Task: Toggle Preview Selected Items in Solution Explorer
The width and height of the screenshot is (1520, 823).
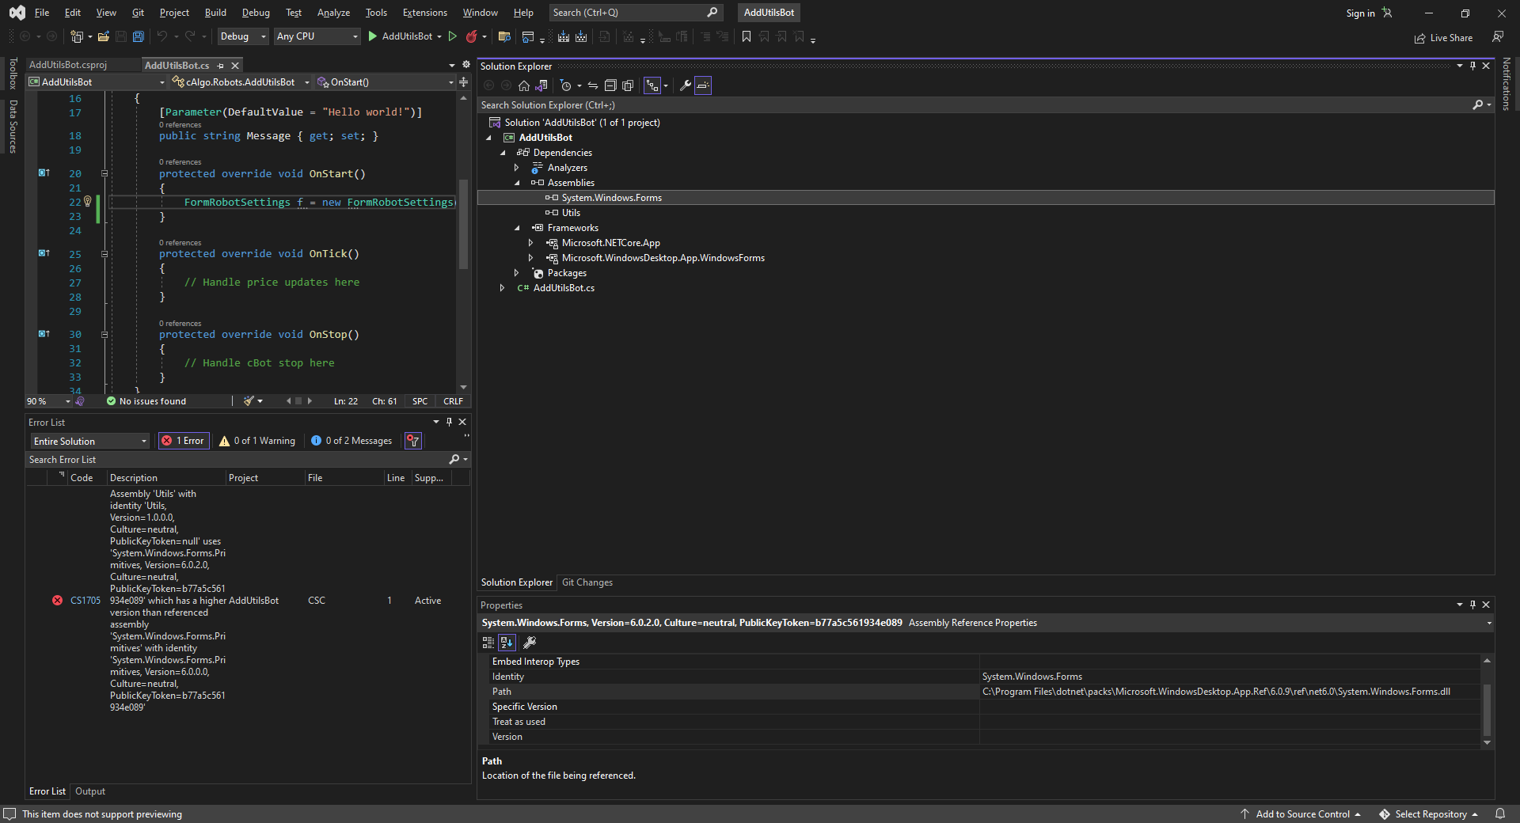Action: point(703,85)
